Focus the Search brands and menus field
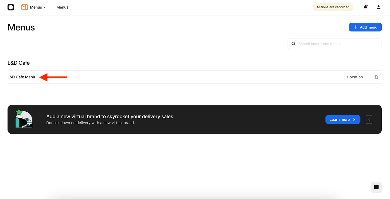 338,44
